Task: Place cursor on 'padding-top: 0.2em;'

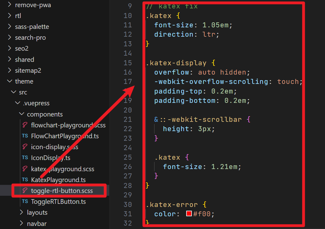Action: (196, 91)
